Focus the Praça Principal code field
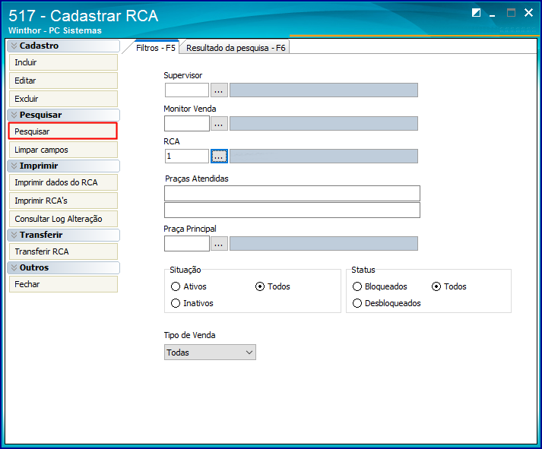This screenshot has width=542, height=449. (x=187, y=244)
